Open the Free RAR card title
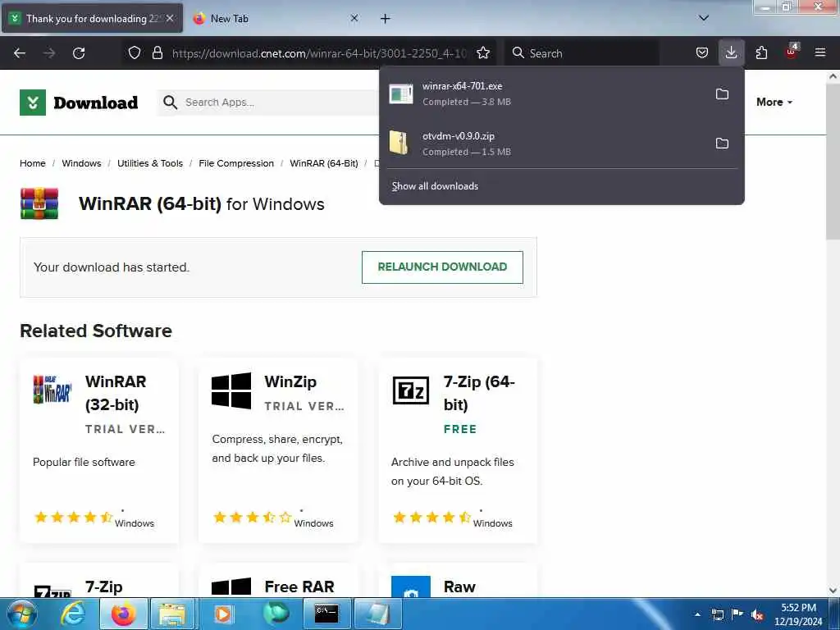Viewport: 840px width, 630px height. 299,587
